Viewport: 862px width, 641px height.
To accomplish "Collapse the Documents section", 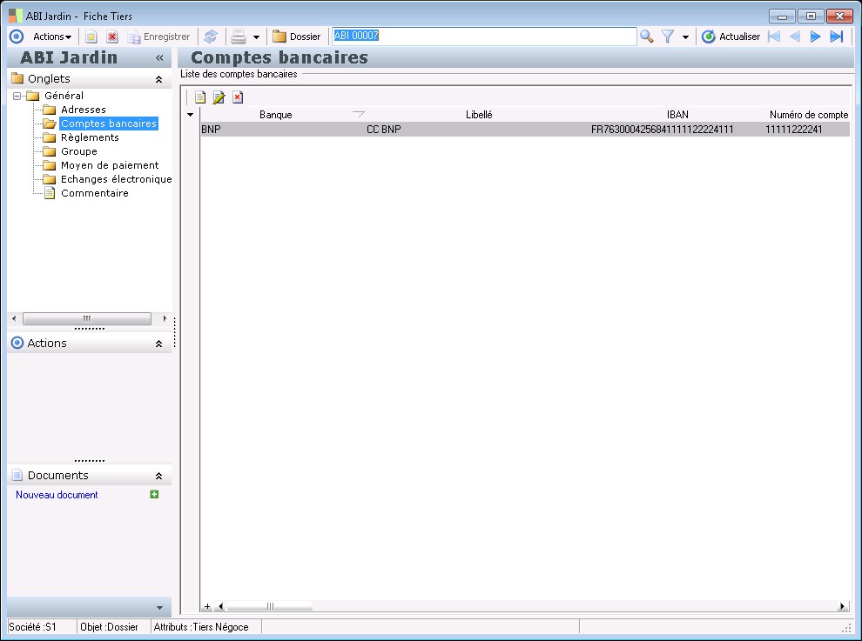I will pyautogui.click(x=158, y=477).
